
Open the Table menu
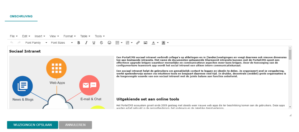[x=85, y=36]
